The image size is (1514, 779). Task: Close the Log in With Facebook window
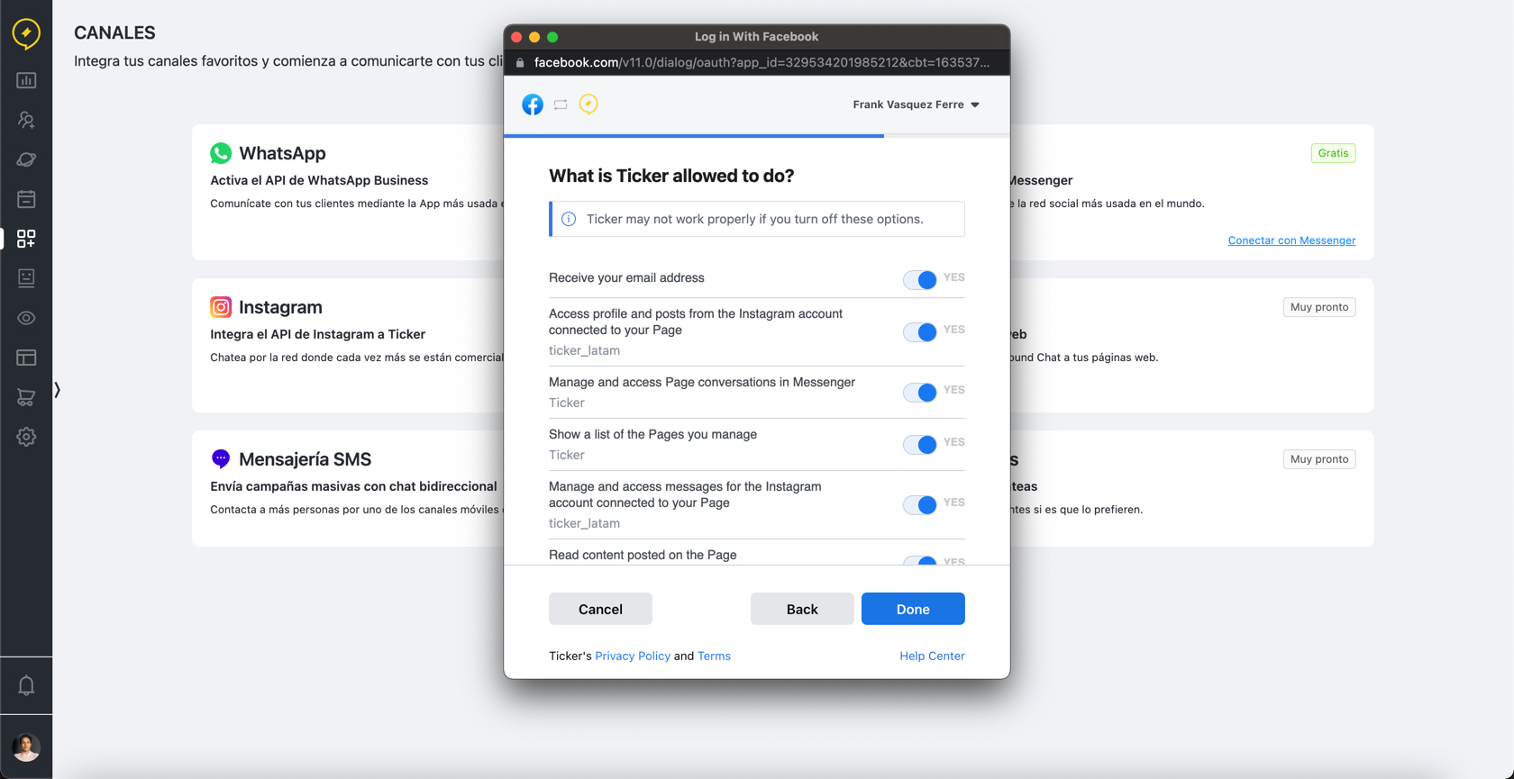516,37
